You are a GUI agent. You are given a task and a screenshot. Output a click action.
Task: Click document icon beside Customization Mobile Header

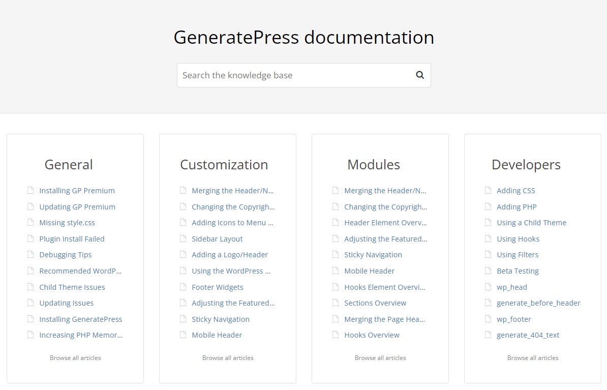tap(183, 335)
